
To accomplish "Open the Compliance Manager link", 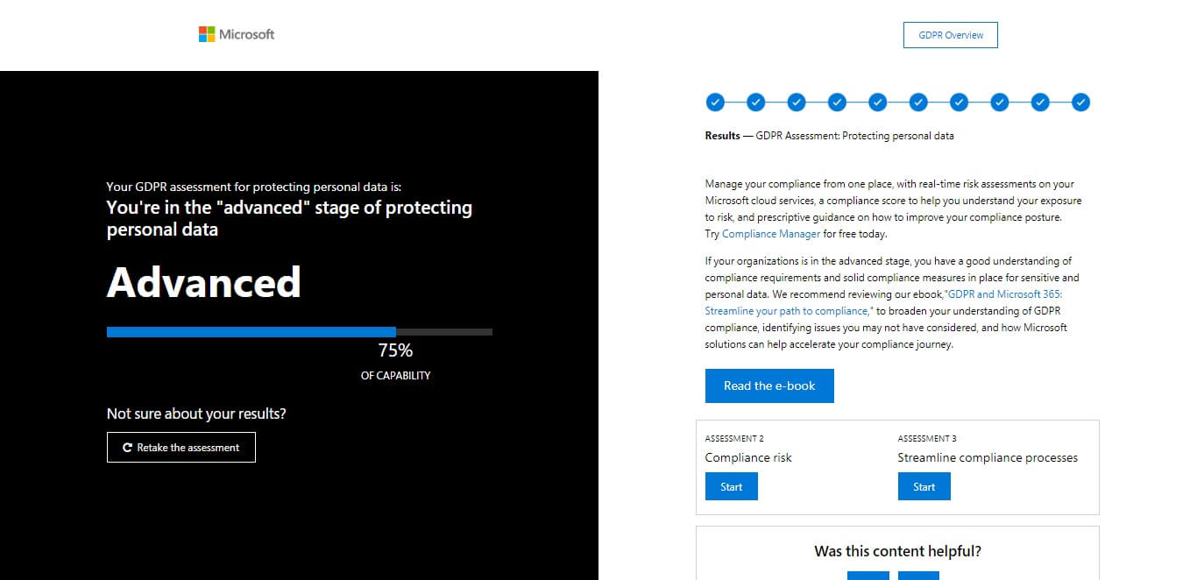I will click(771, 234).
